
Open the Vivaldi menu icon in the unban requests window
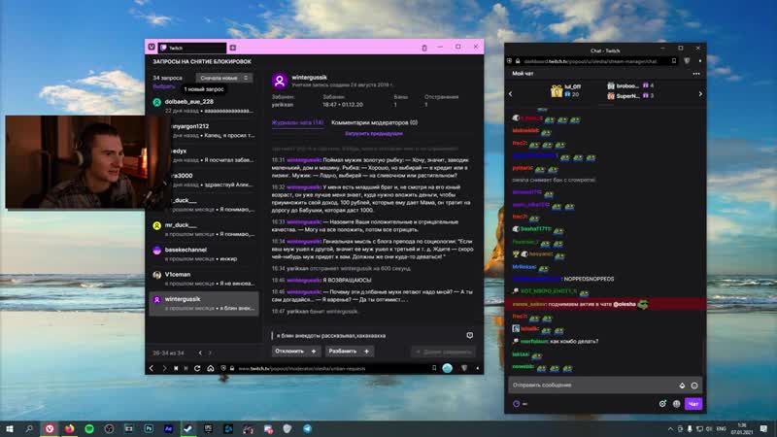(152, 47)
